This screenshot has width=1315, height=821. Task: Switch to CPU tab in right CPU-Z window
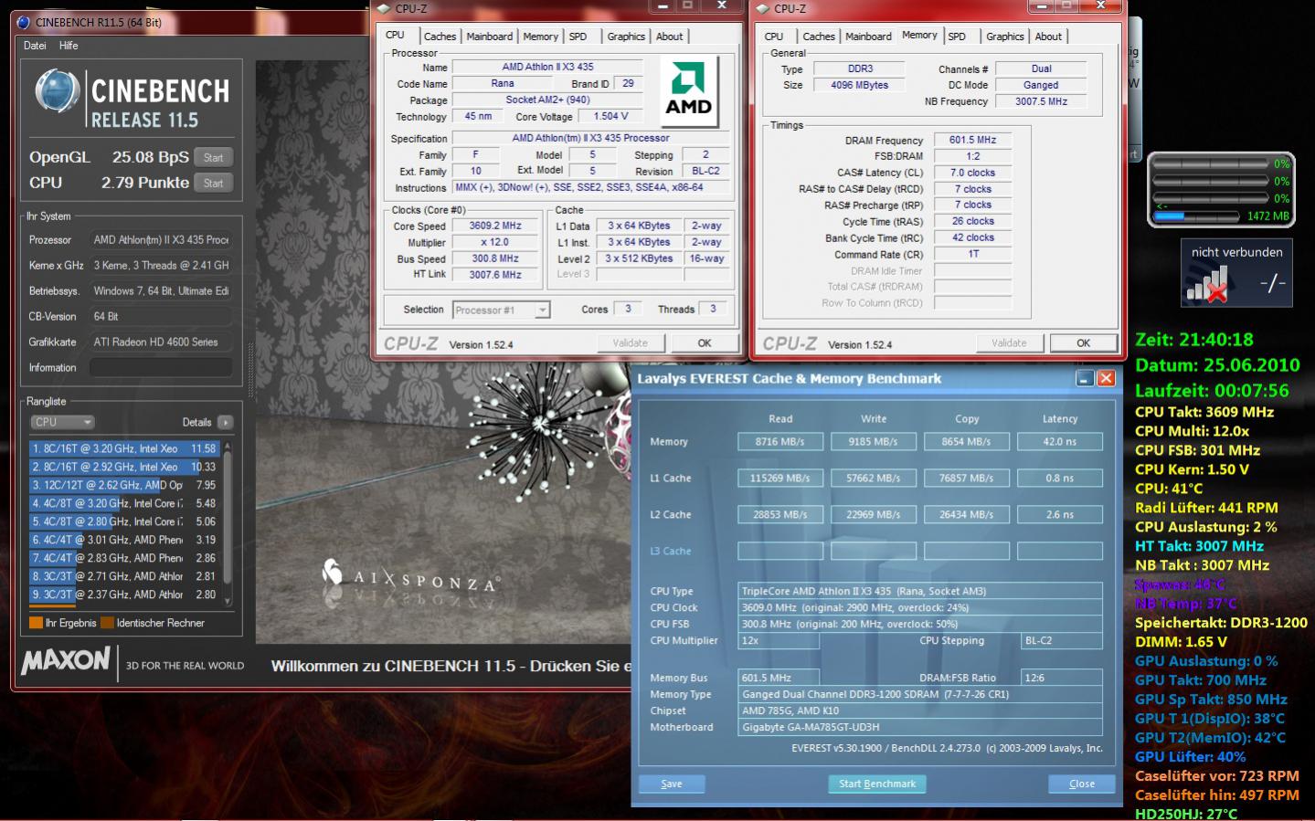(774, 37)
